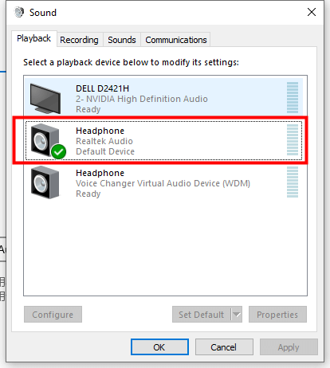Click the DELL D2421H volume level meter
The height and width of the screenshot is (368, 330).
pos(293,98)
